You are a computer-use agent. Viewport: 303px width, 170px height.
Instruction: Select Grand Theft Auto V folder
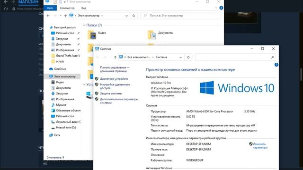68,56
